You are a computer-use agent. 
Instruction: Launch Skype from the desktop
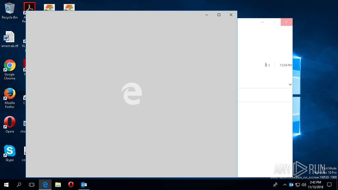click(x=10, y=153)
